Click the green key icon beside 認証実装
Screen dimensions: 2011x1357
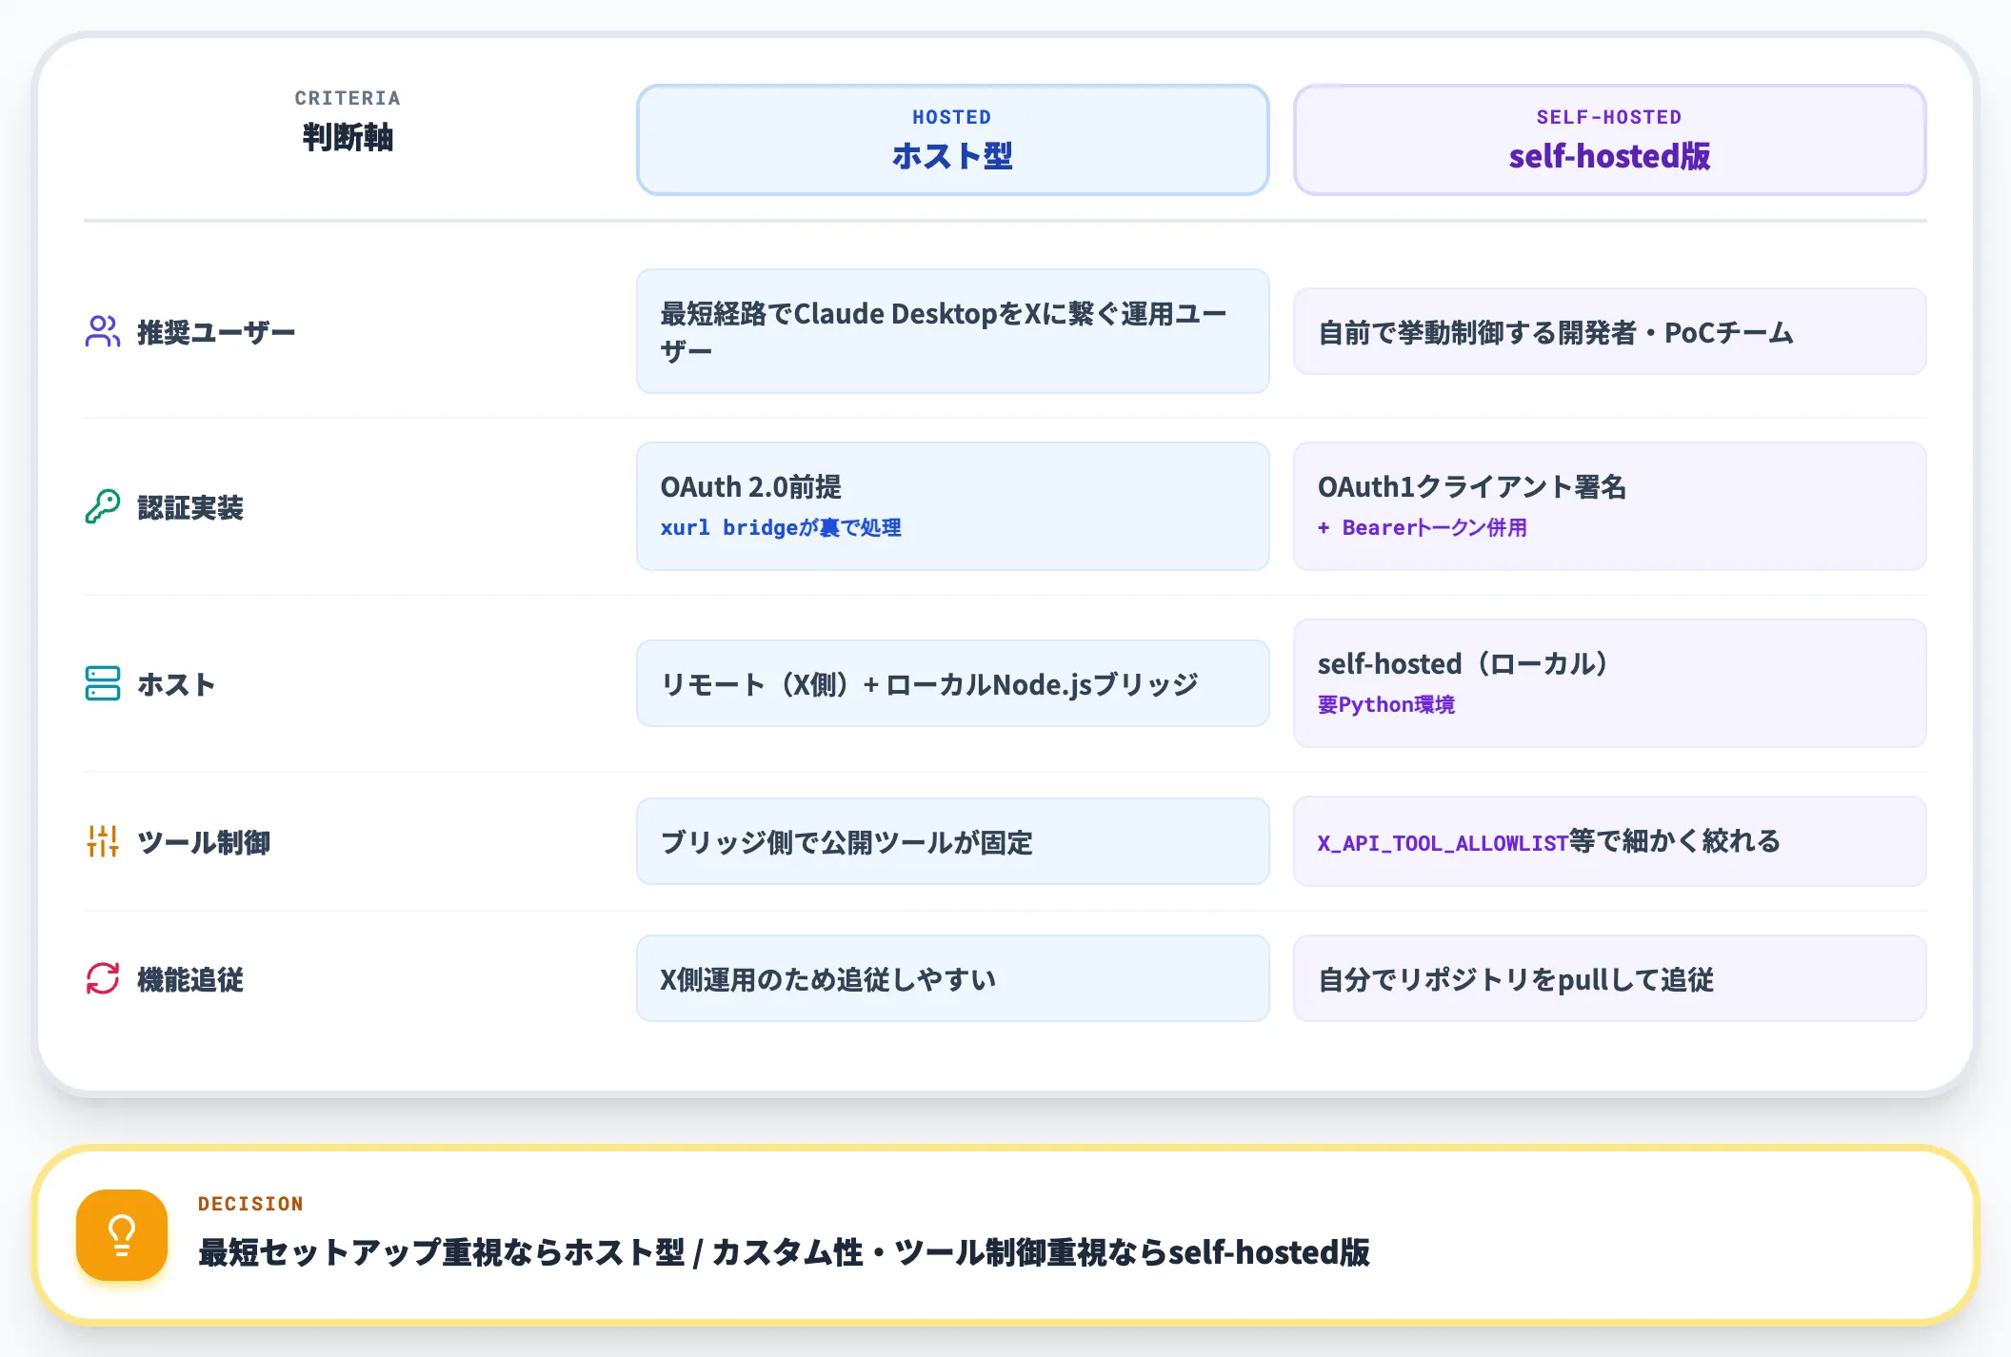click(103, 506)
